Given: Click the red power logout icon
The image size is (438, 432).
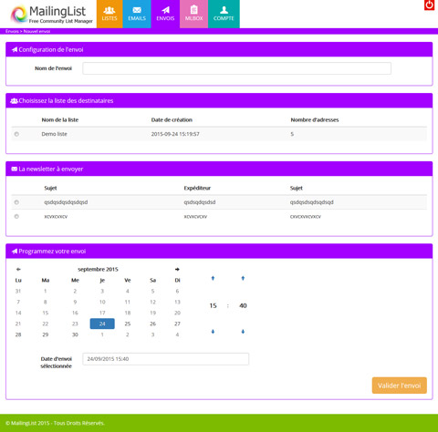Looking at the screenshot, I should point(429,5).
